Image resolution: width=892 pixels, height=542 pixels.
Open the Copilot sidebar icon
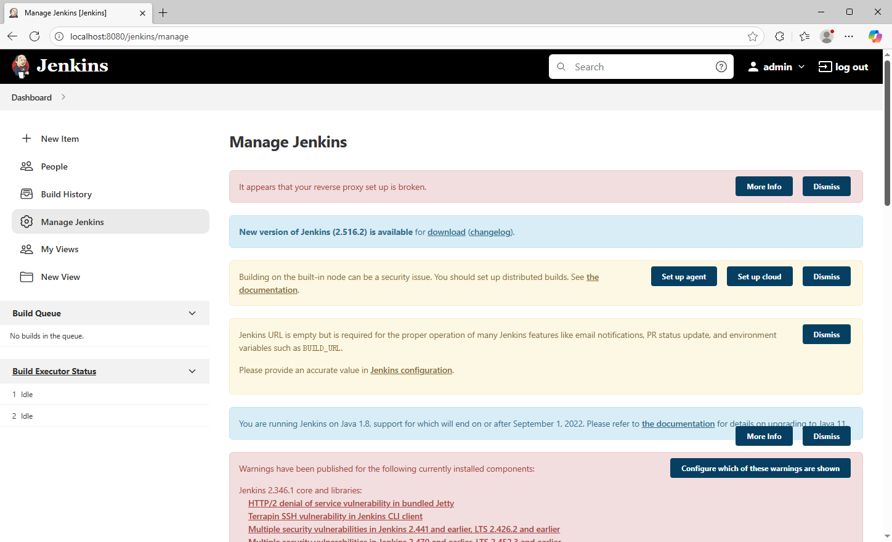tap(875, 36)
